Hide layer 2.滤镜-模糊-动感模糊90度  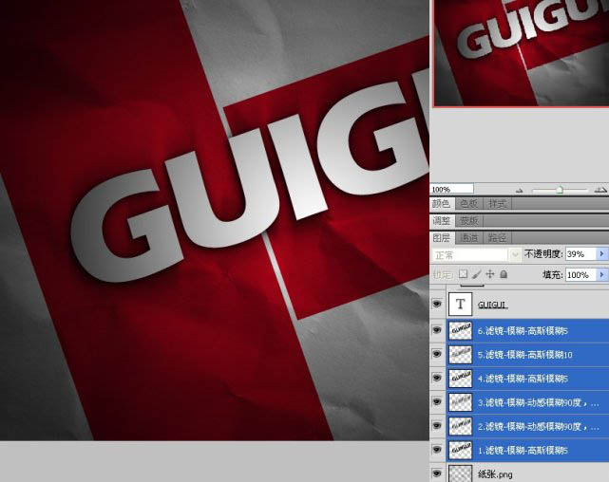tap(437, 426)
